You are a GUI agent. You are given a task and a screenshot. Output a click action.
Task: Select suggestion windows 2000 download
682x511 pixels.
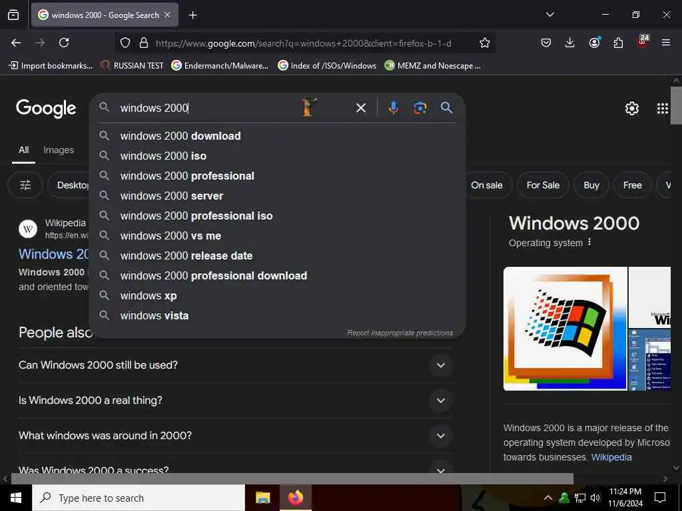278,136
